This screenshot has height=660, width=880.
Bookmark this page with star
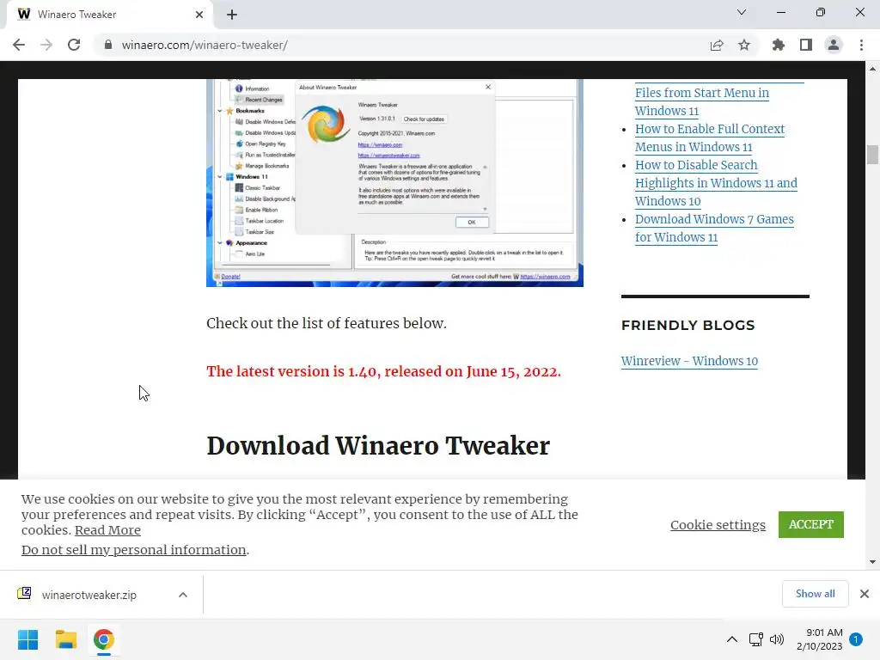coord(744,45)
